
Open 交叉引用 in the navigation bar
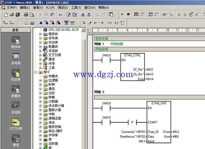point(16,124)
